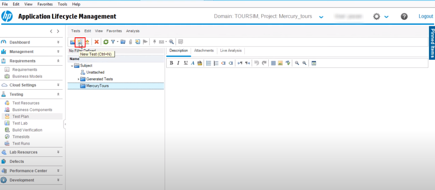The height and width of the screenshot is (190, 435).
Task: Refresh the test plan tree
Action: (106, 42)
